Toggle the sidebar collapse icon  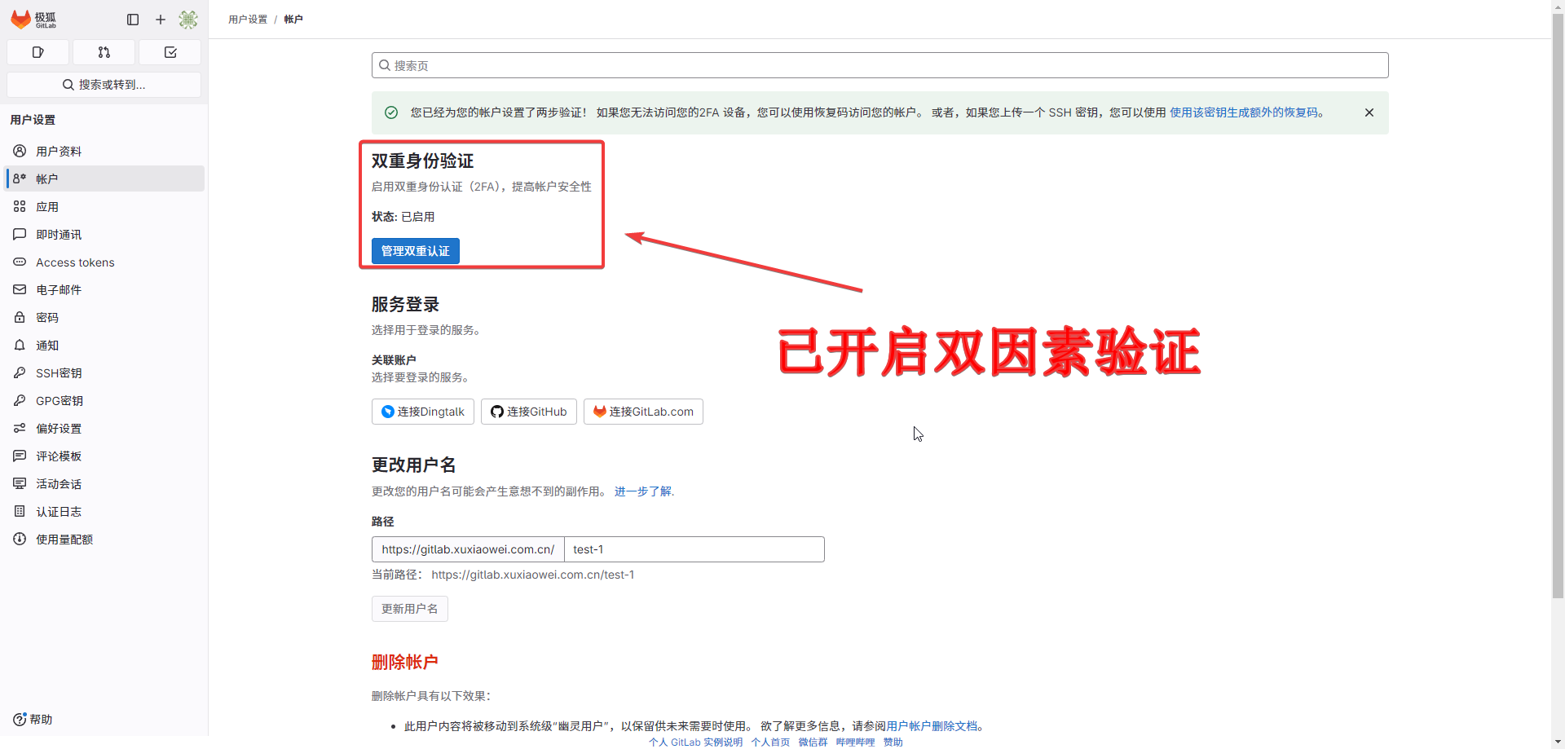[133, 20]
